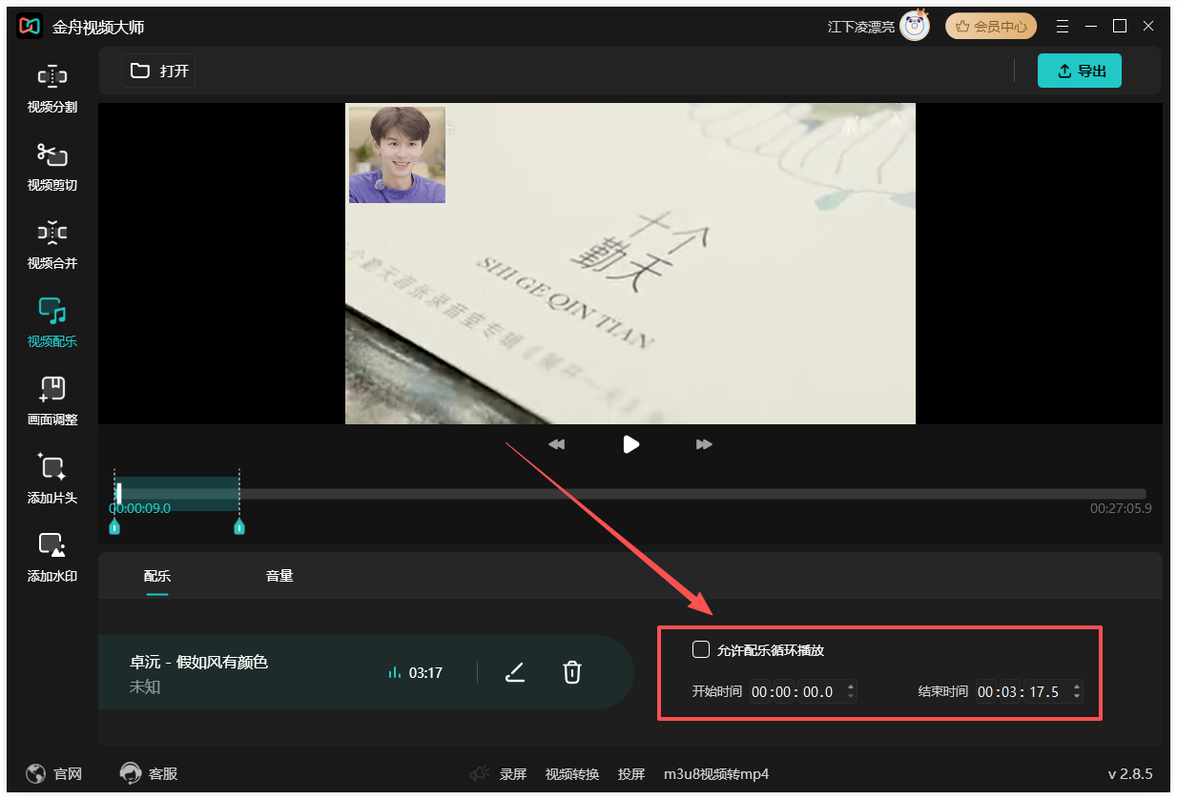The image size is (1177, 799).
Task: Open the 录屏 screen recording link
Action: [x=513, y=774]
